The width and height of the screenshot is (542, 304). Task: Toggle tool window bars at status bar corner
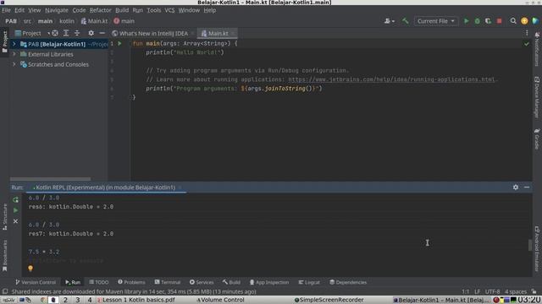(4, 291)
